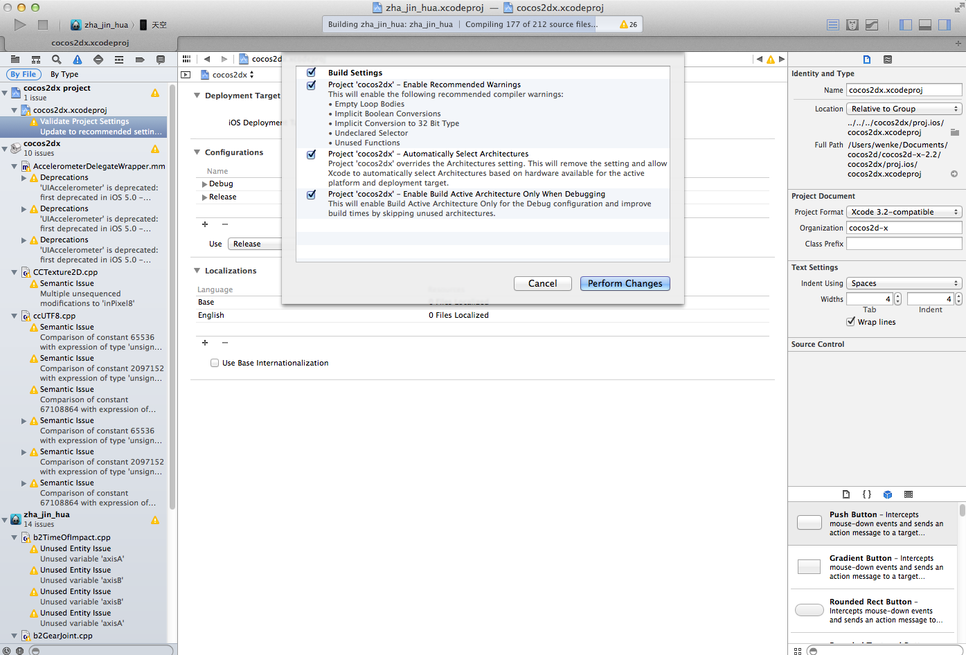Select Validate Project Settings issue

click(83, 126)
